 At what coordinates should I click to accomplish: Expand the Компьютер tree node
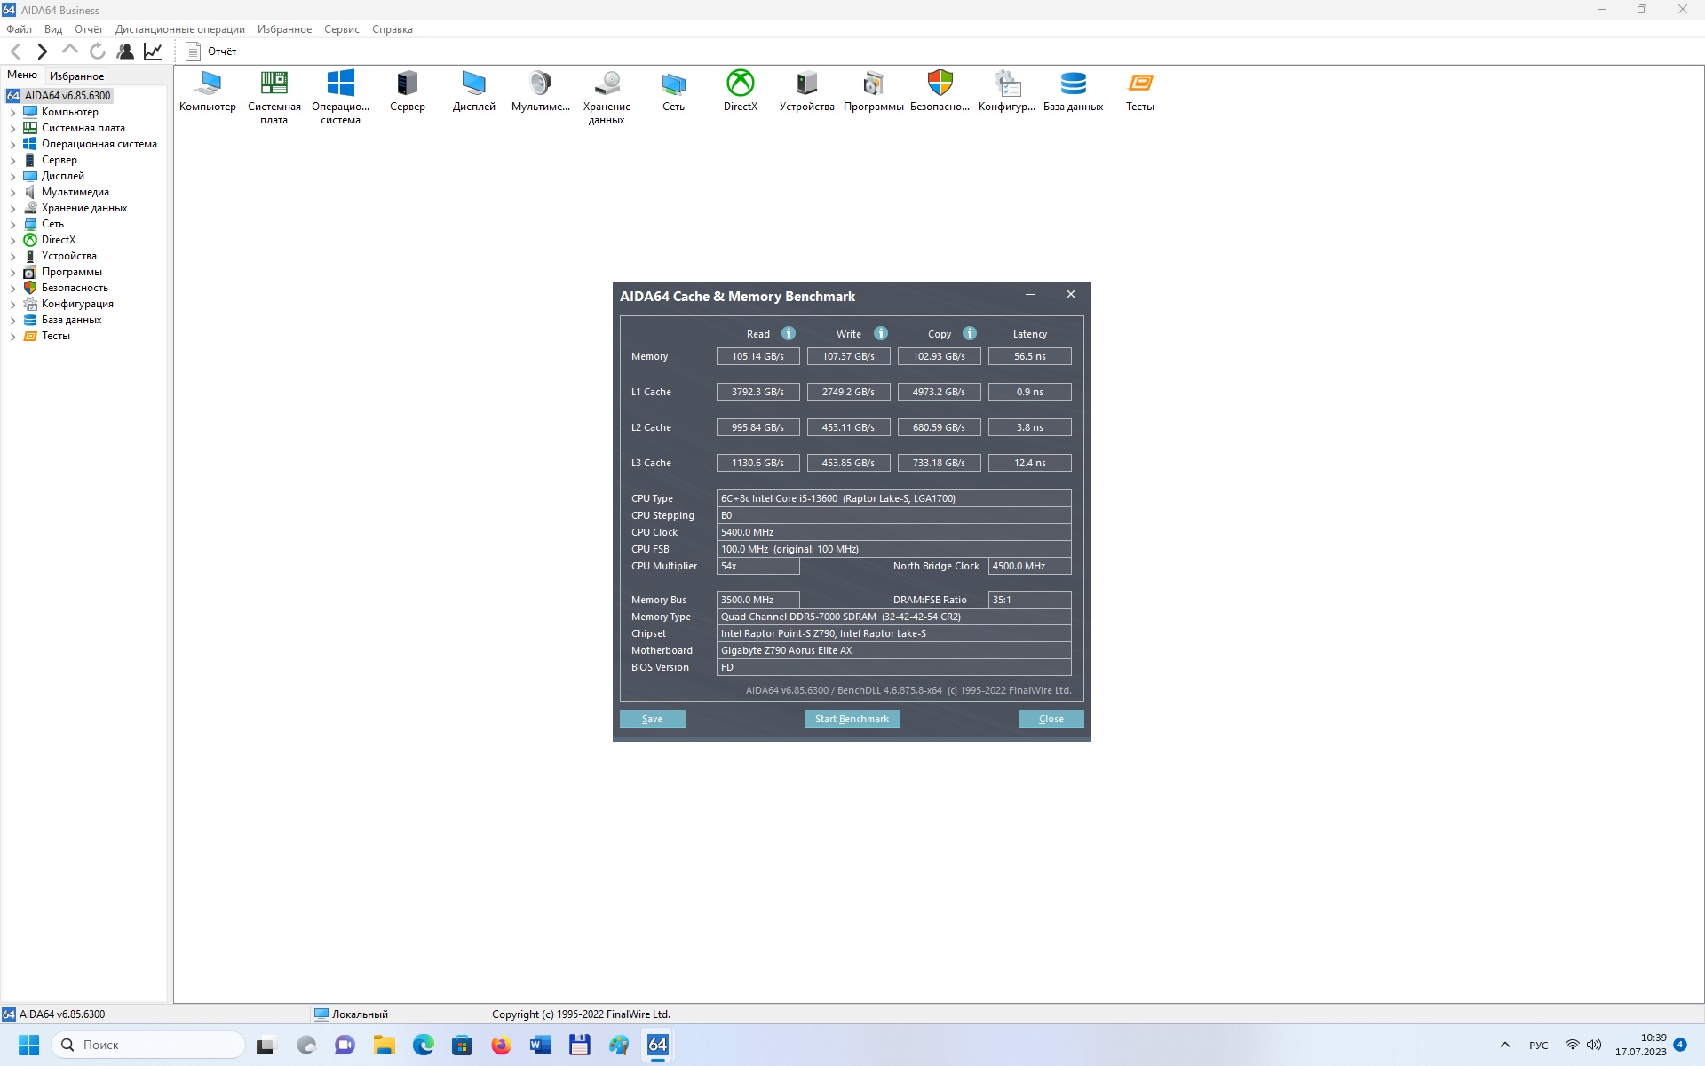pyautogui.click(x=12, y=113)
